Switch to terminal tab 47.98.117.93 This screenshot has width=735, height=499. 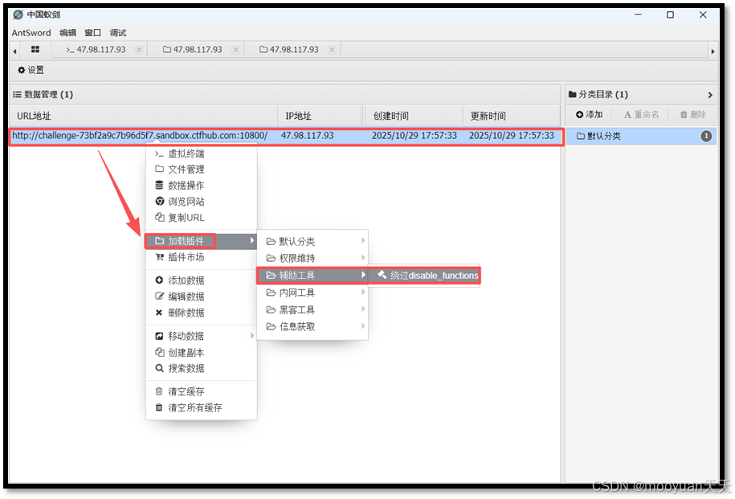[x=96, y=50]
